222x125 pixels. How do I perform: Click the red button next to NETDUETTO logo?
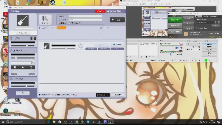point(100,11)
